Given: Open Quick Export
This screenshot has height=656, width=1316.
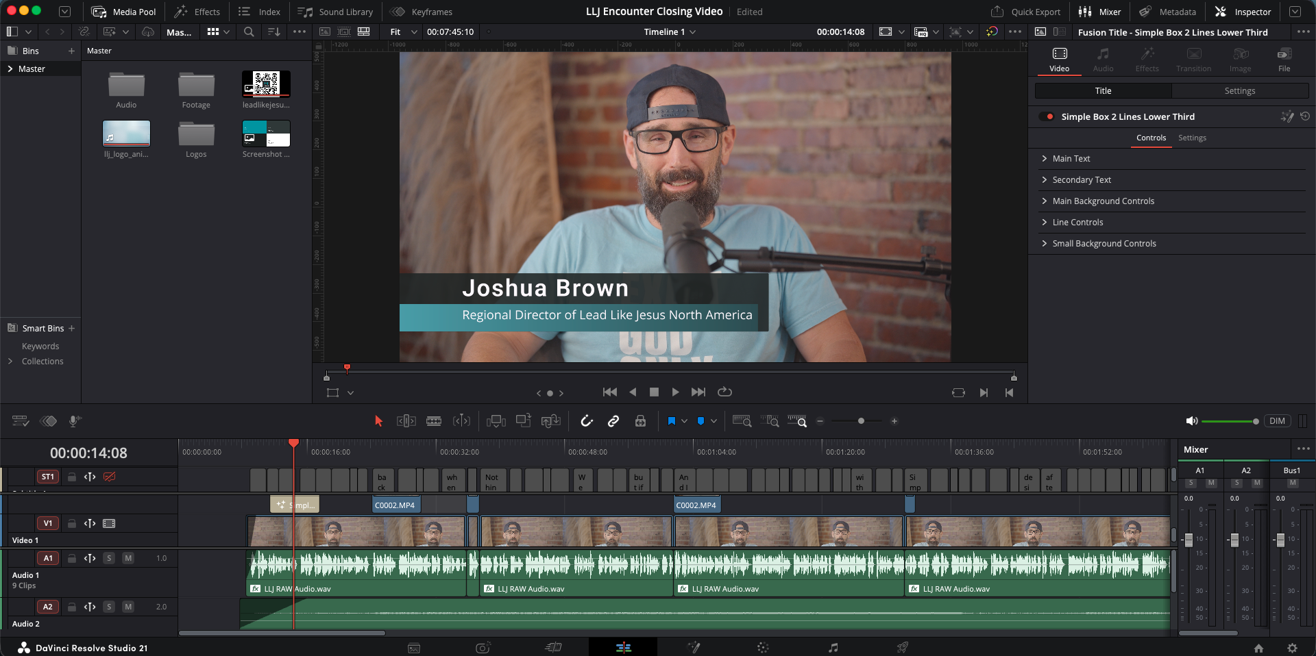Looking at the screenshot, I should tap(1026, 12).
